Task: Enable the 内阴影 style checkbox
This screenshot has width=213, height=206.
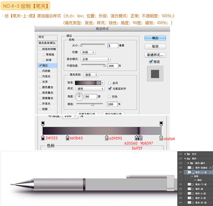Action: click(40, 71)
